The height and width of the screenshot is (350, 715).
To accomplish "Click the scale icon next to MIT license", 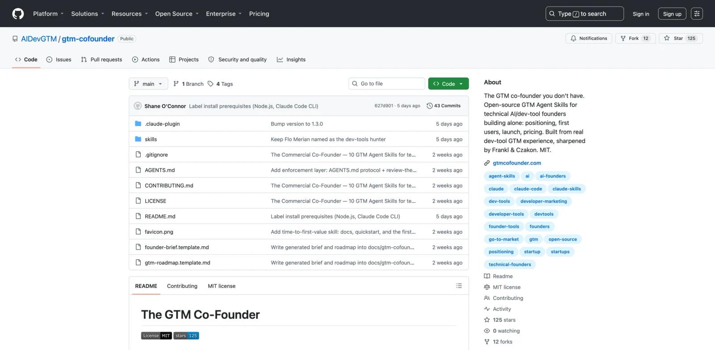I will [x=487, y=287].
